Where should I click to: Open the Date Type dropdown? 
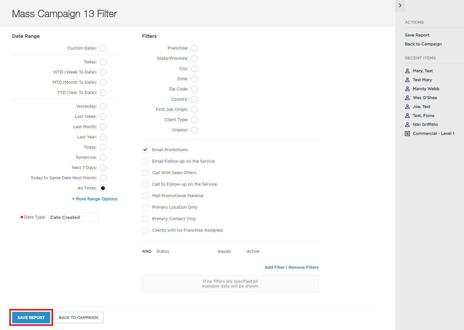[74, 217]
